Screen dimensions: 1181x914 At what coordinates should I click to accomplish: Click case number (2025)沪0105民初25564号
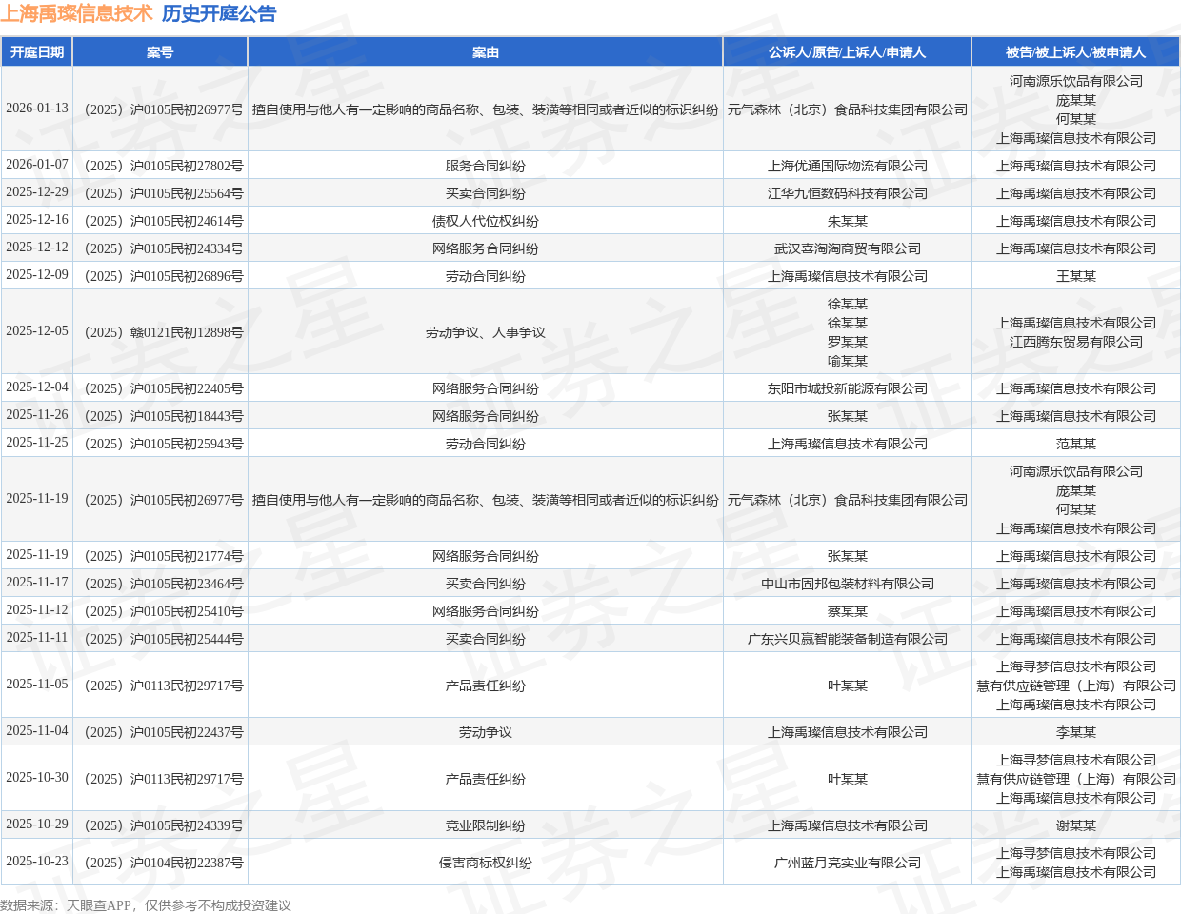160,193
